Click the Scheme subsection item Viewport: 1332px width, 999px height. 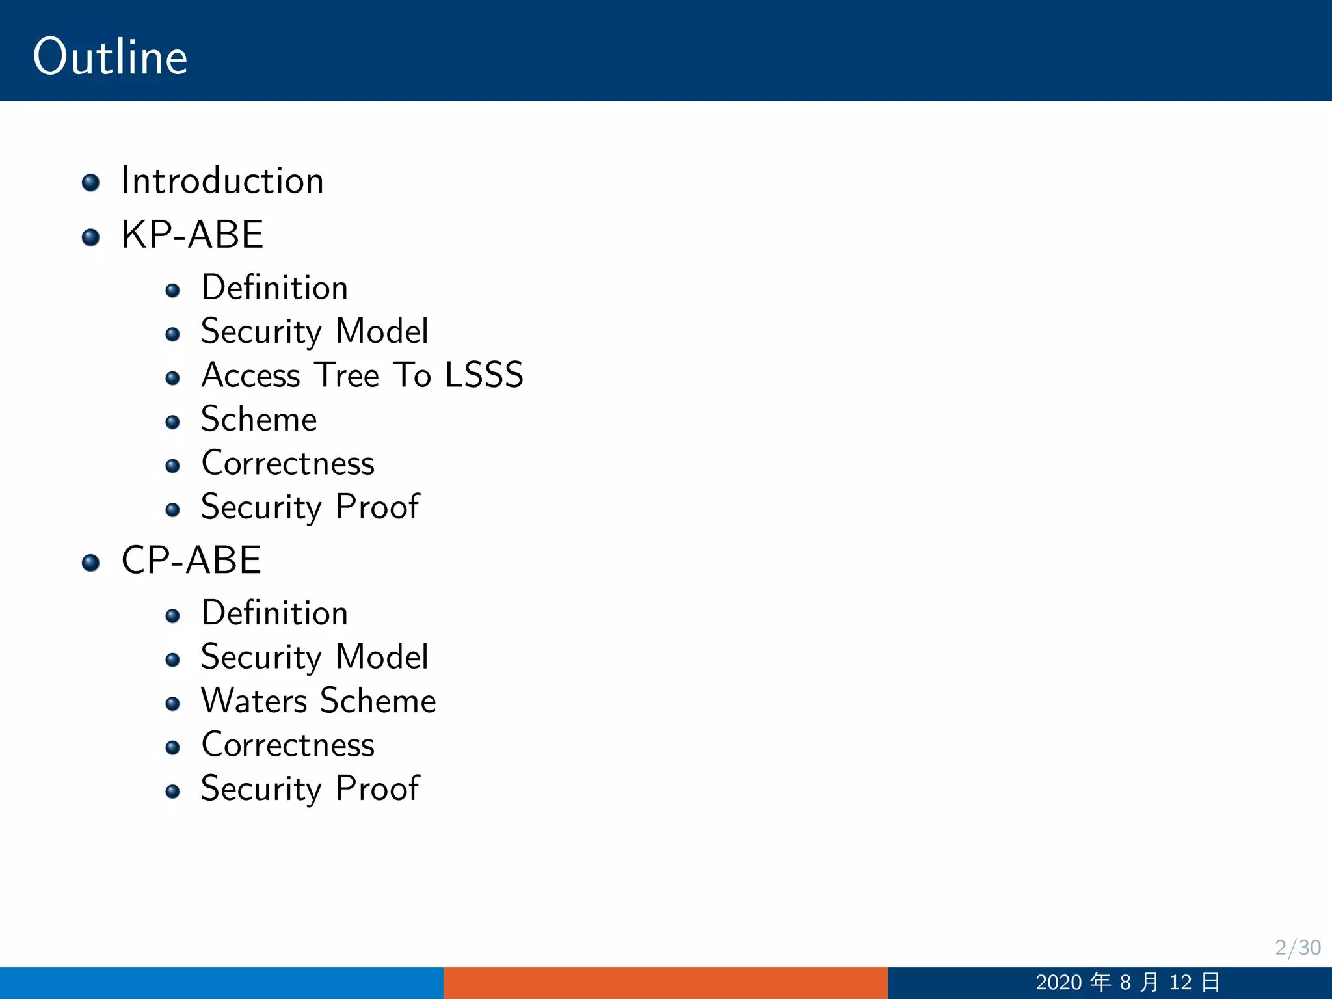click(x=259, y=420)
